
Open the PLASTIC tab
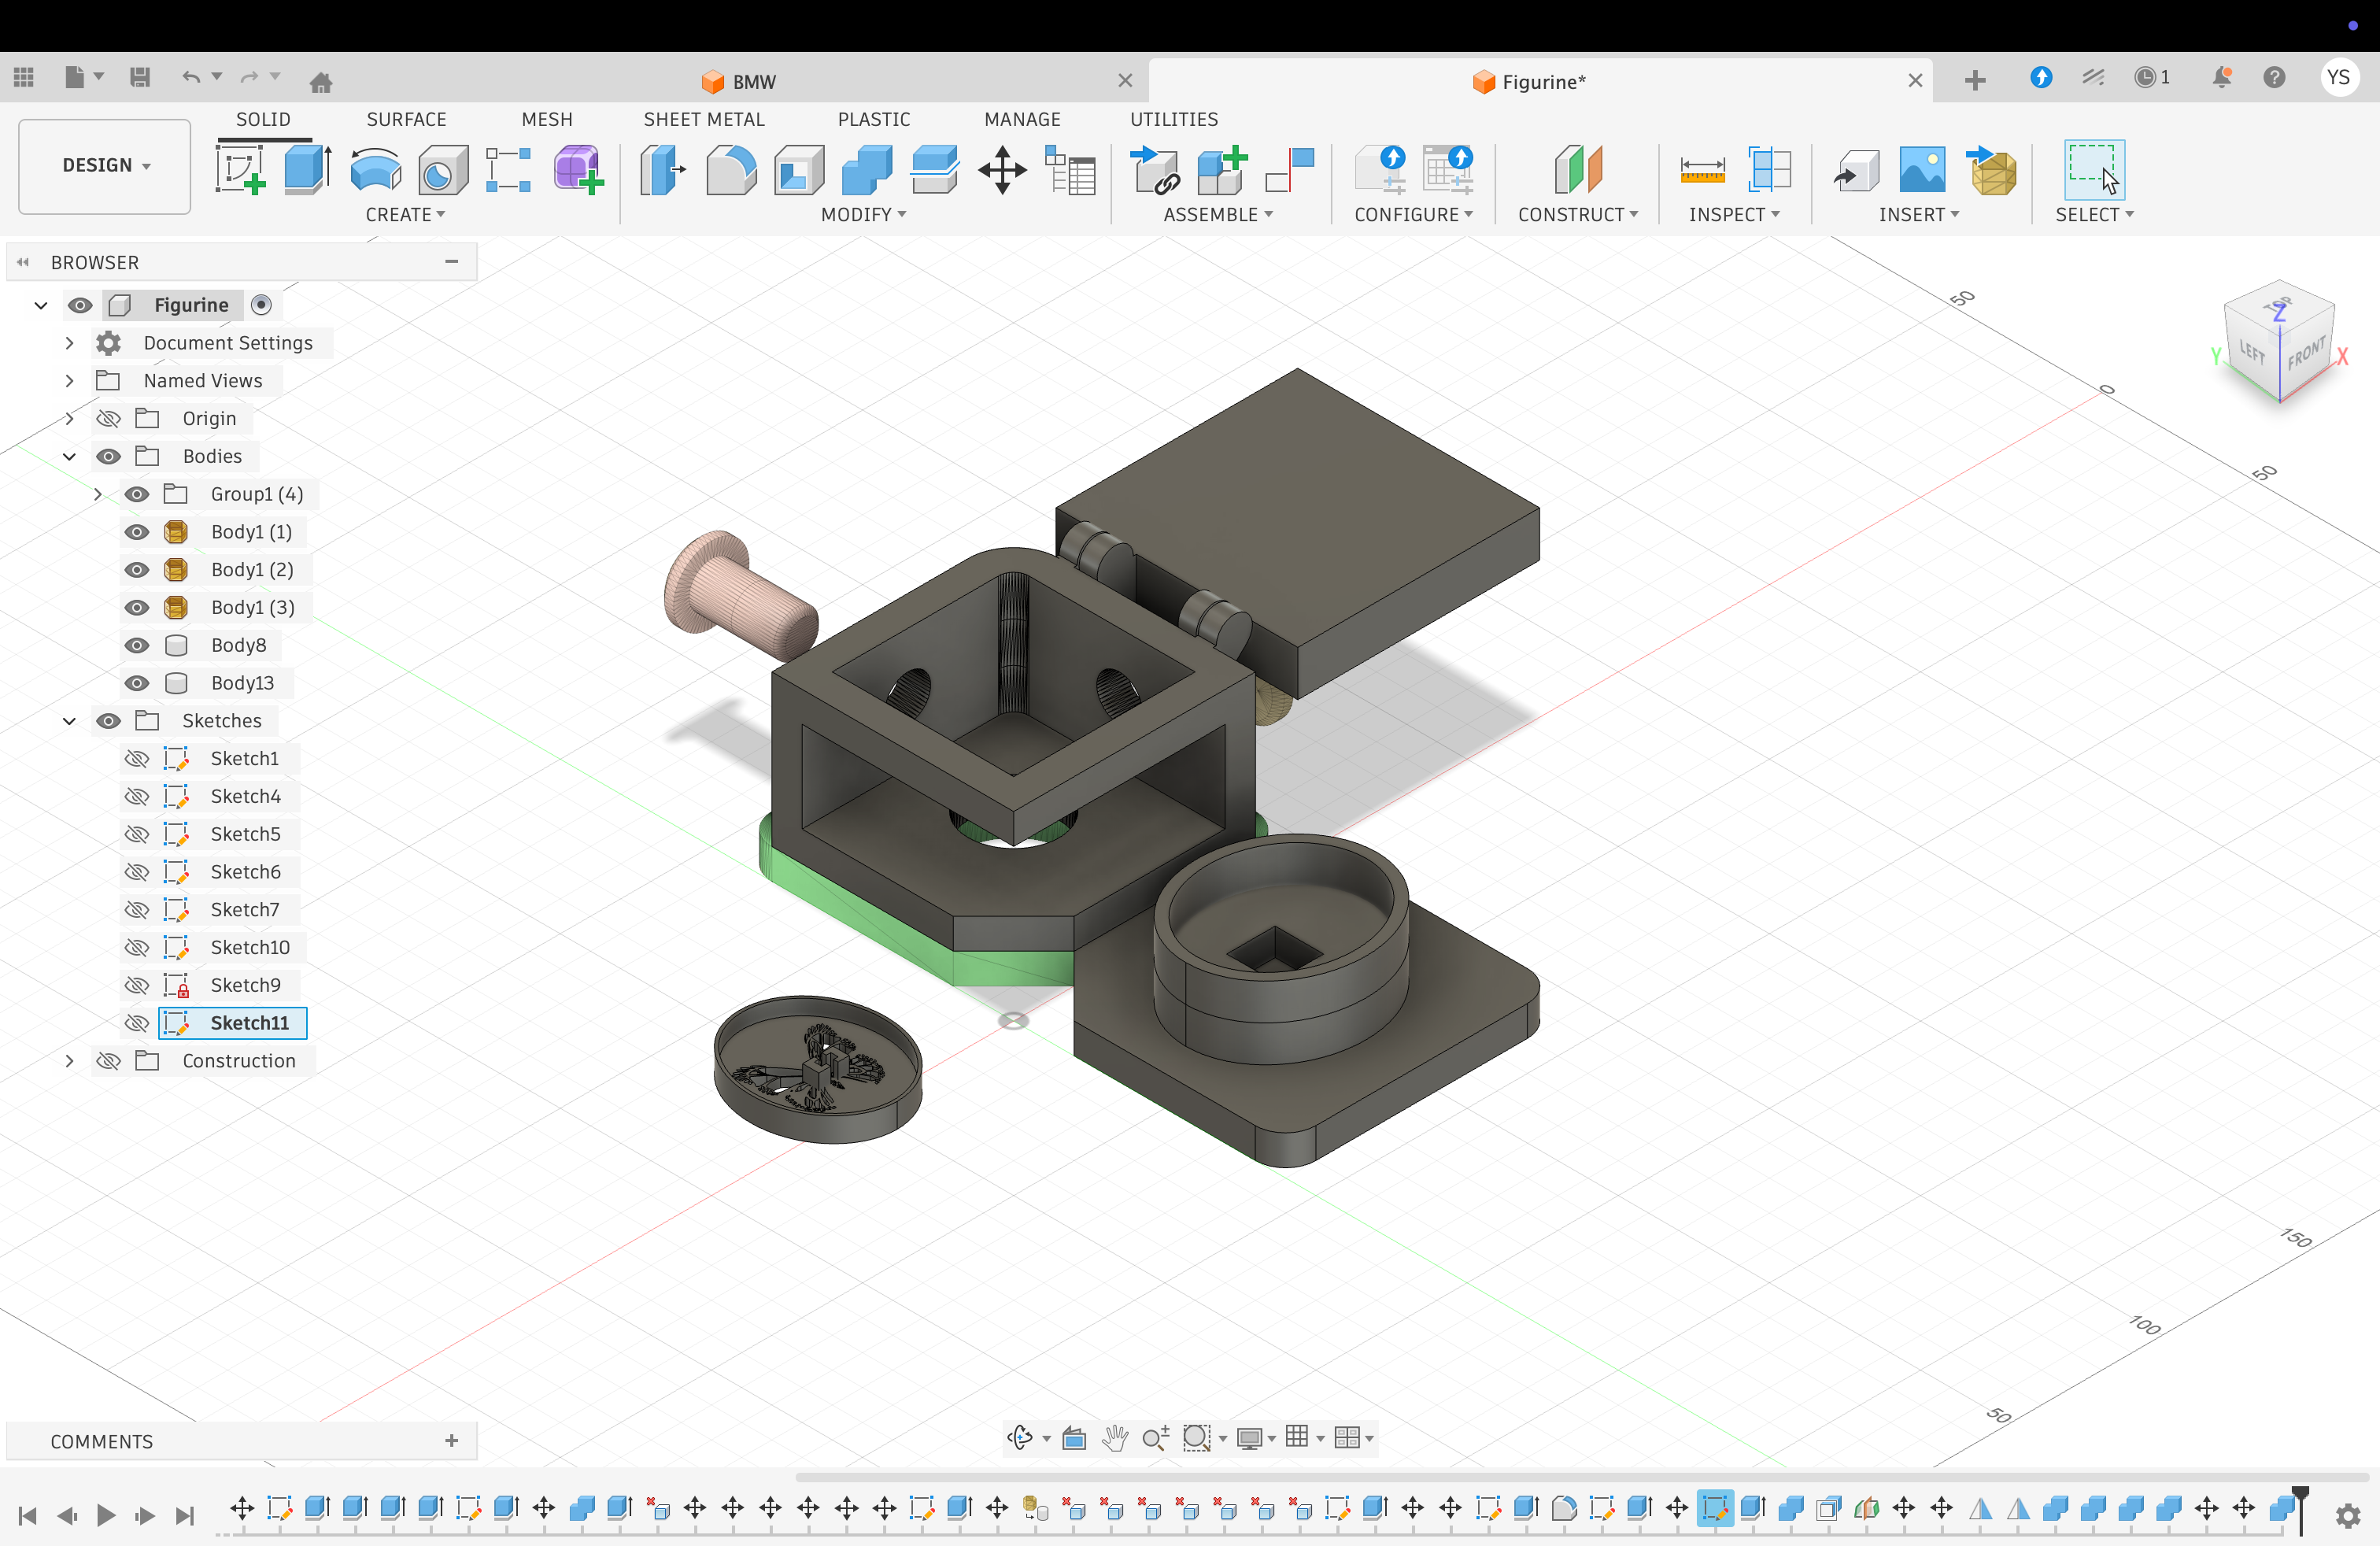point(874,119)
